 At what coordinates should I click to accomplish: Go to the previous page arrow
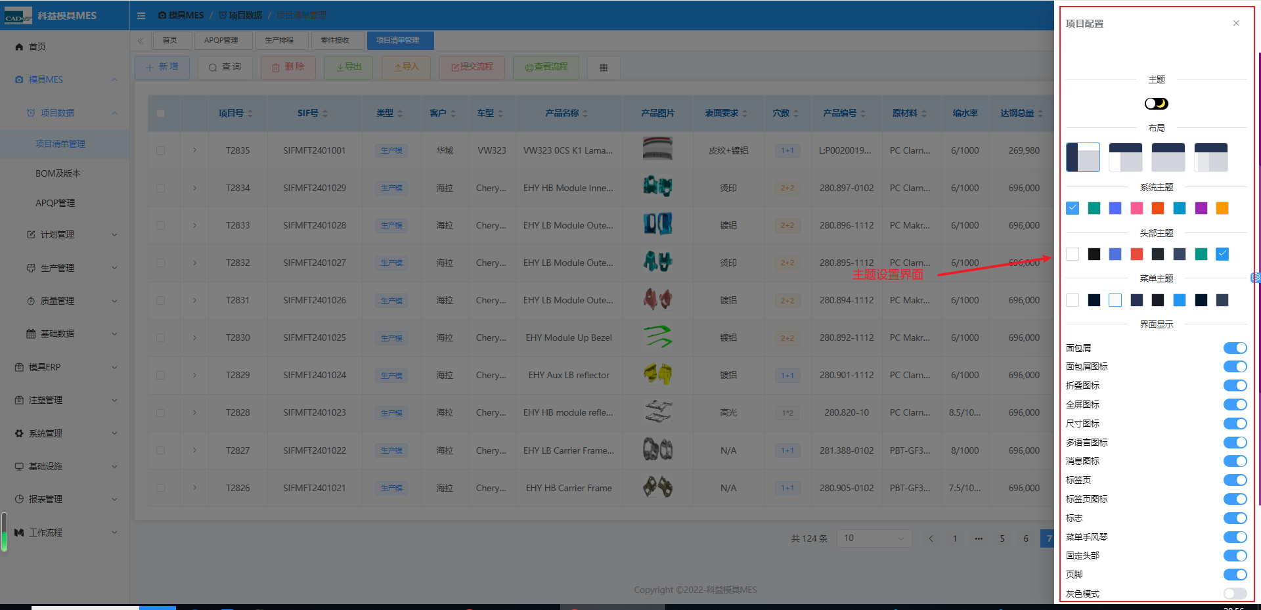pyautogui.click(x=931, y=538)
